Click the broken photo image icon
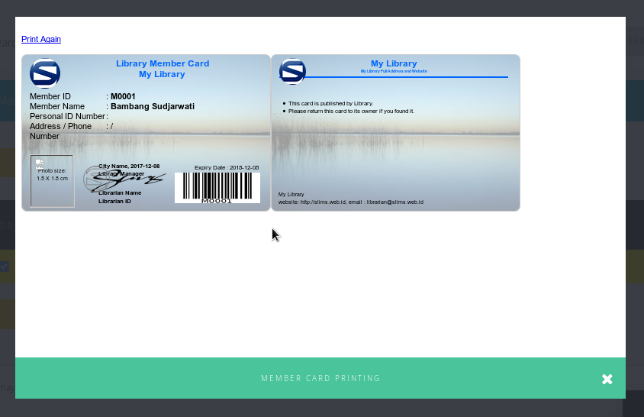The height and width of the screenshot is (417, 644). tap(40, 163)
